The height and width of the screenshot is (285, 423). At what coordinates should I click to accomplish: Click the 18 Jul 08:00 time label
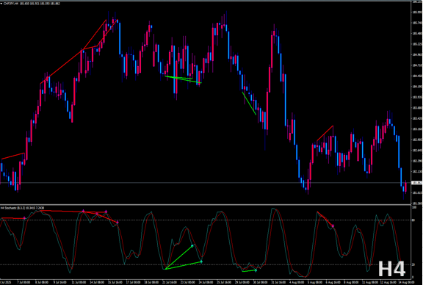coord(151,282)
